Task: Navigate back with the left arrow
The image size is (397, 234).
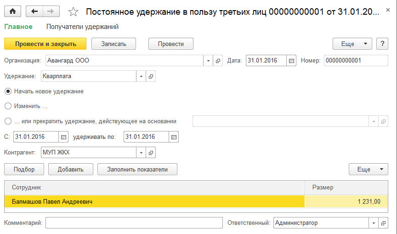Action: coord(34,11)
